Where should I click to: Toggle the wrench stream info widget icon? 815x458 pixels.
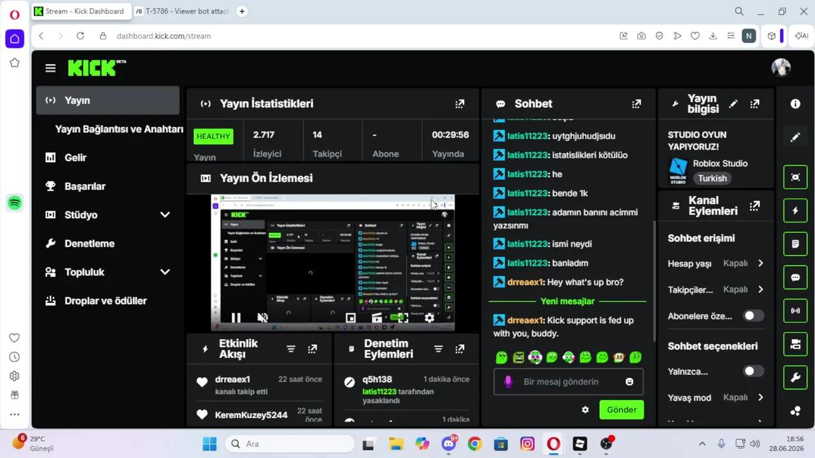coord(795,378)
